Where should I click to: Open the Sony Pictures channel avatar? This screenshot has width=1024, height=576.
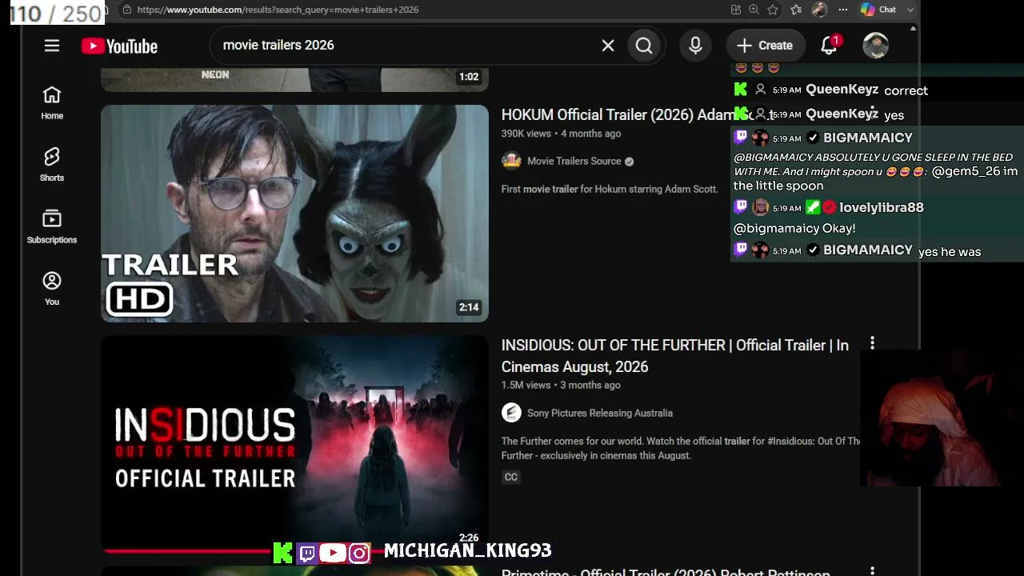[511, 413]
